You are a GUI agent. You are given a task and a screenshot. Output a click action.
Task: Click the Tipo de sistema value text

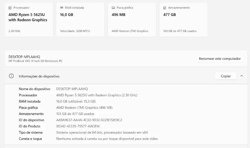point(102,132)
